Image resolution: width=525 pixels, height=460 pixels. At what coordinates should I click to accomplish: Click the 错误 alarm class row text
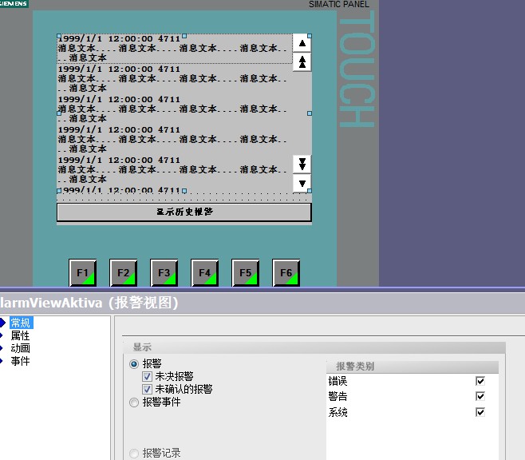pyautogui.click(x=337, y=381)
